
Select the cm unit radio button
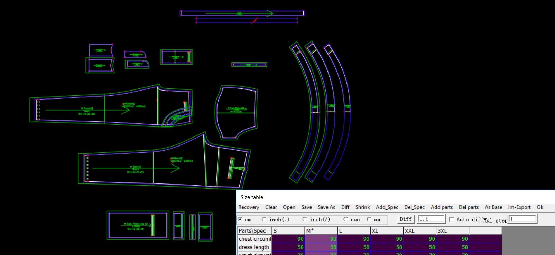click(240, 219)
